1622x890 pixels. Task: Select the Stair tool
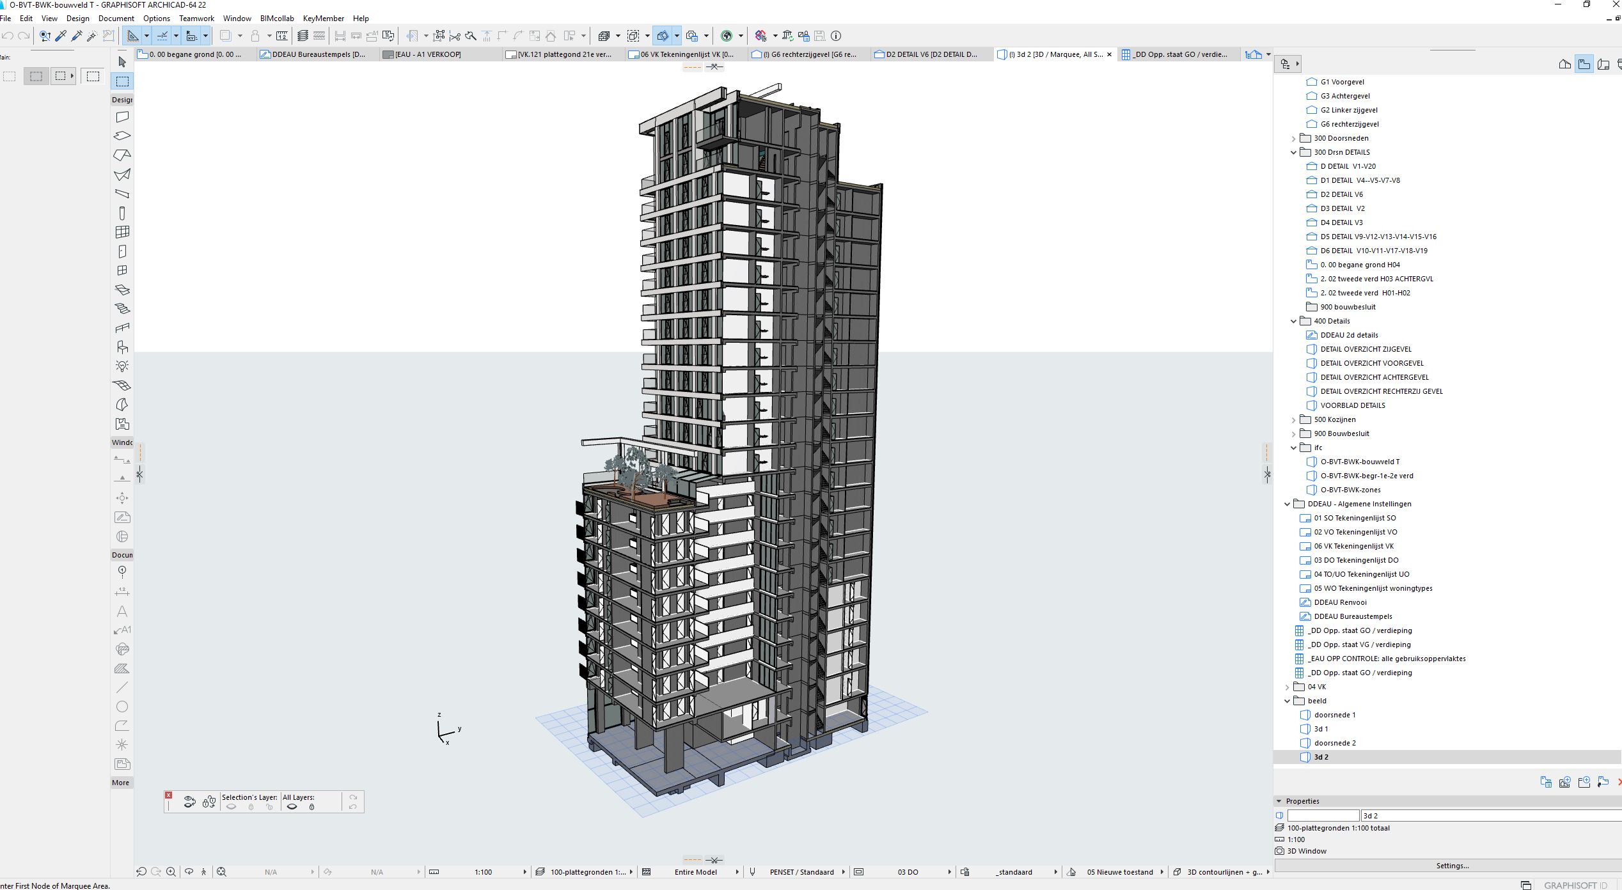122,308
